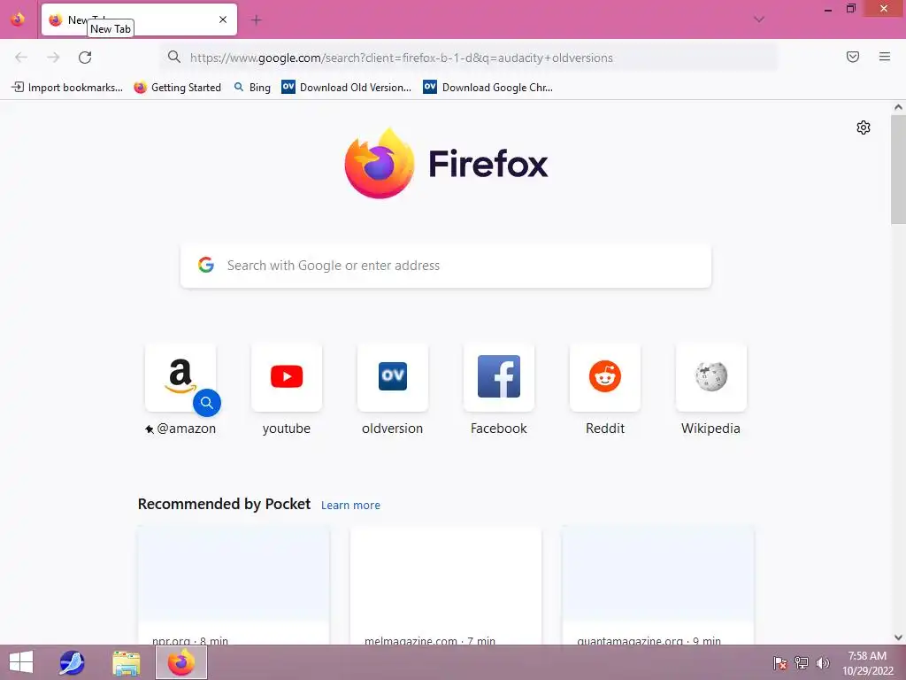Close the New Tab tab

coord(223,19)
